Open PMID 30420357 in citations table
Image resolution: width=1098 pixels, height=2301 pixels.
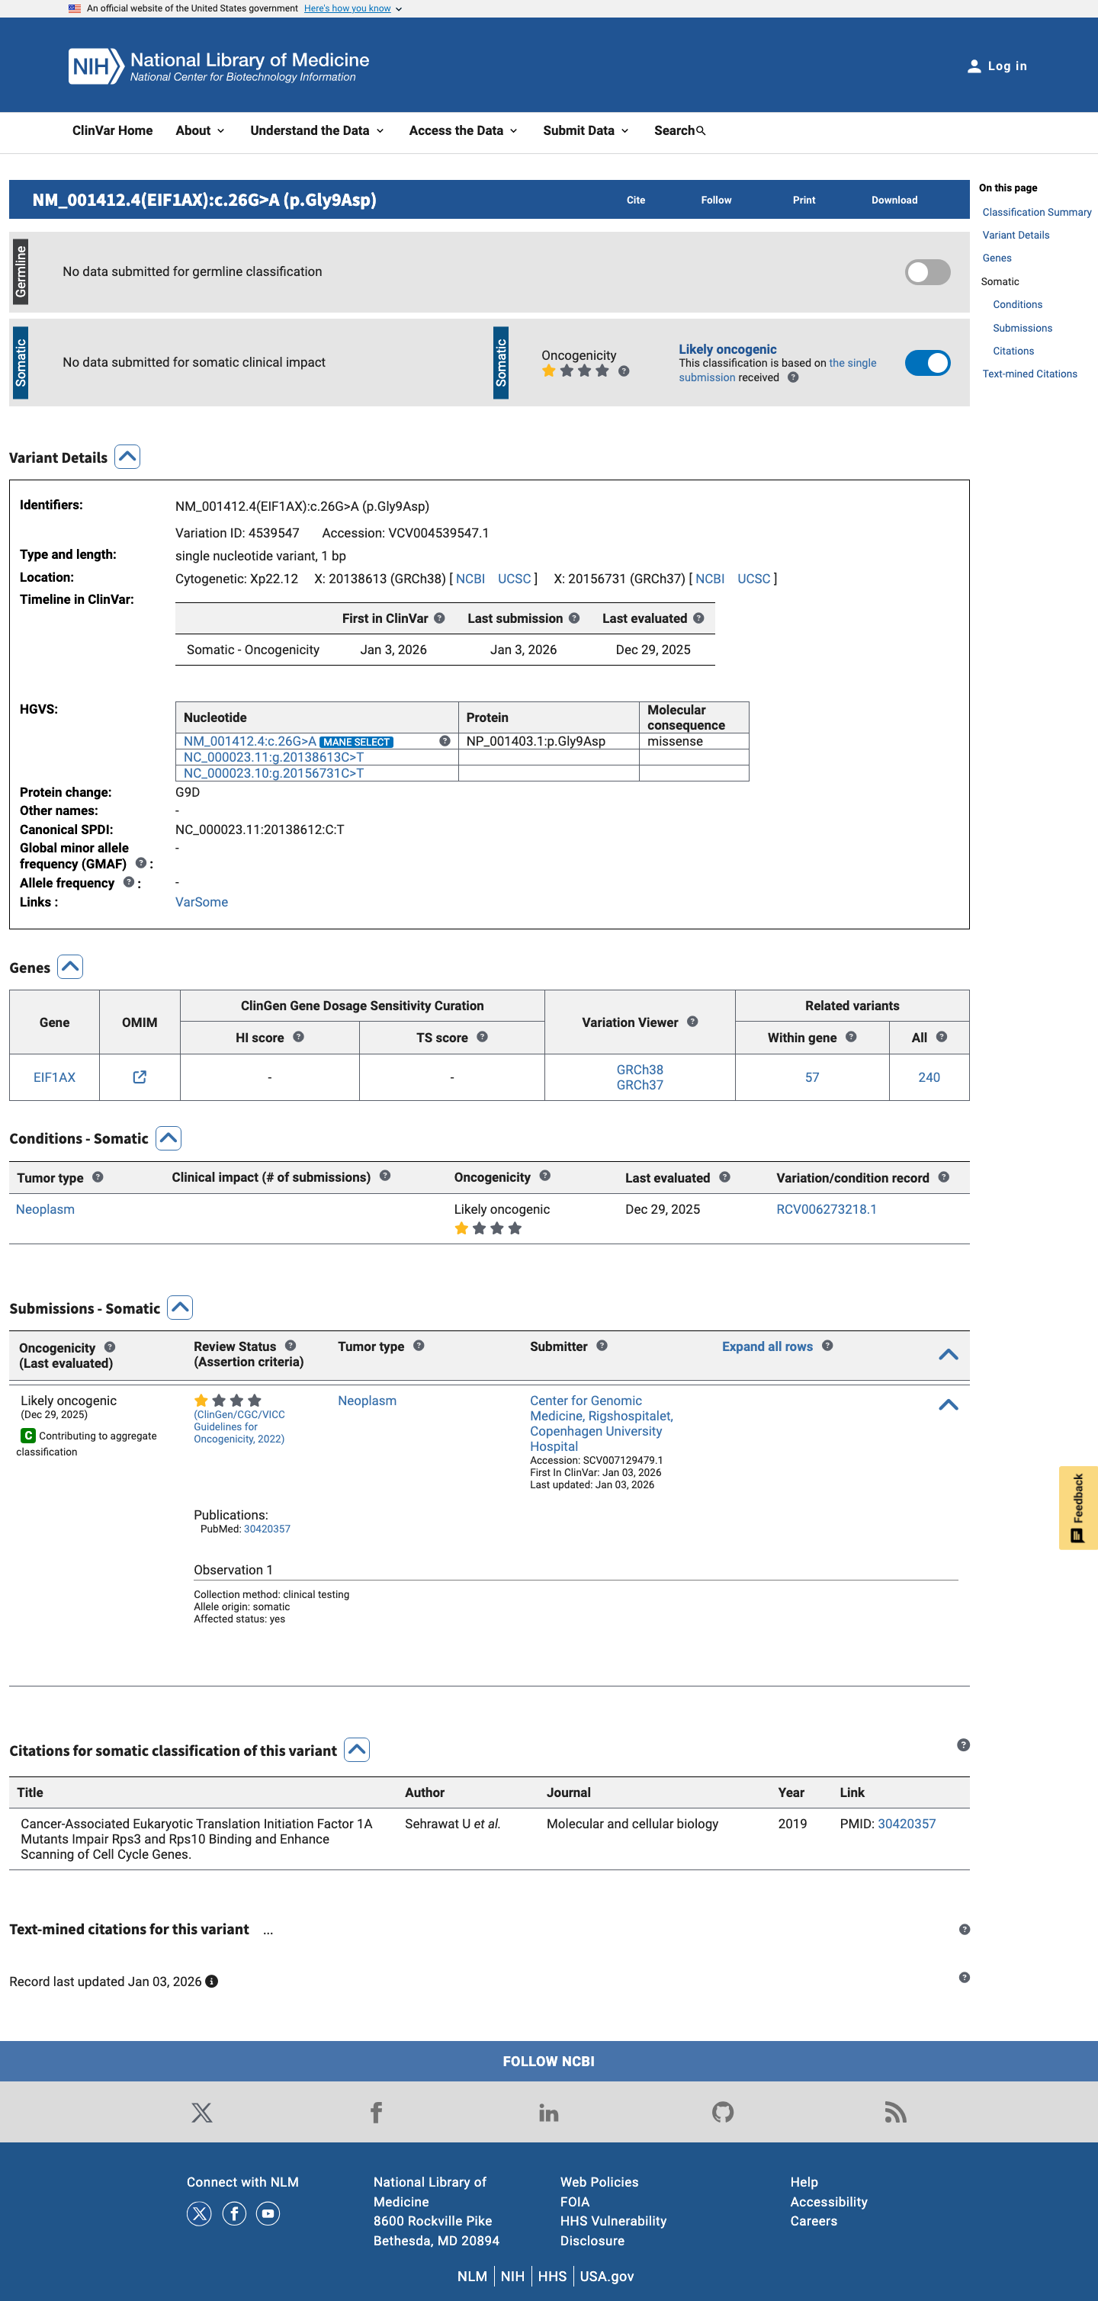906,1824
